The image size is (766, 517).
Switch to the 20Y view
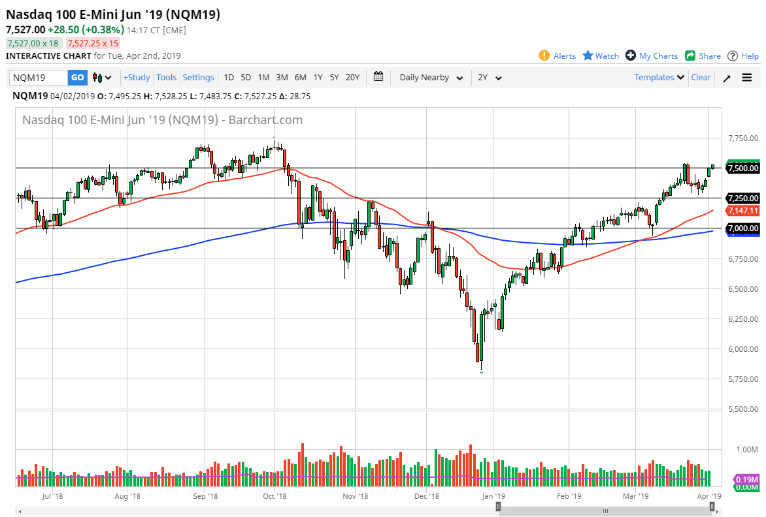[x=352, y=77]
